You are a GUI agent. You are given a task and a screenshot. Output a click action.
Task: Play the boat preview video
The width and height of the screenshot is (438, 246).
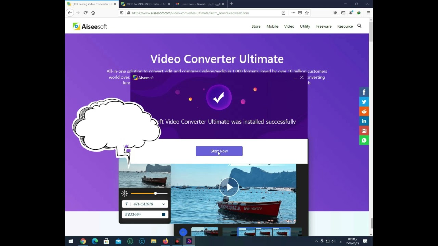pos(229,187)
